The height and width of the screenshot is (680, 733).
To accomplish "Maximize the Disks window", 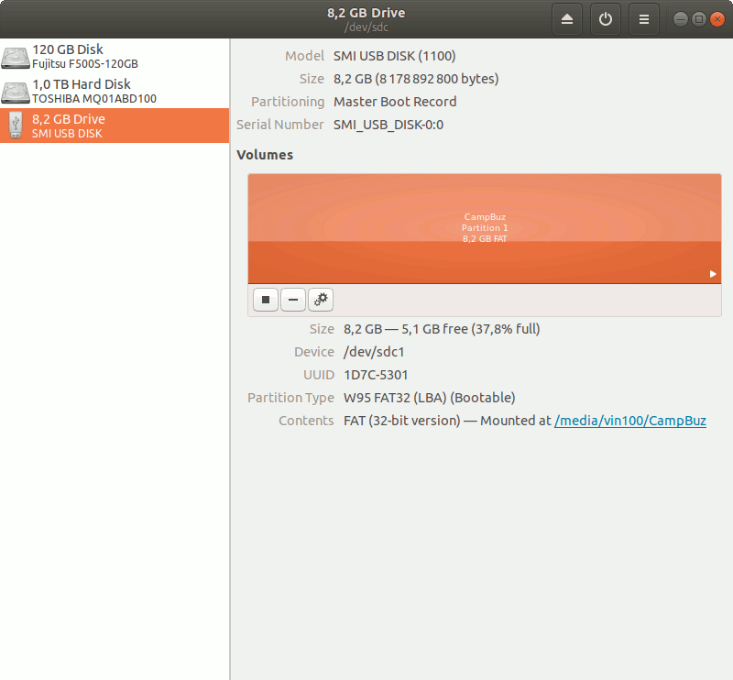I will (698, 19).
